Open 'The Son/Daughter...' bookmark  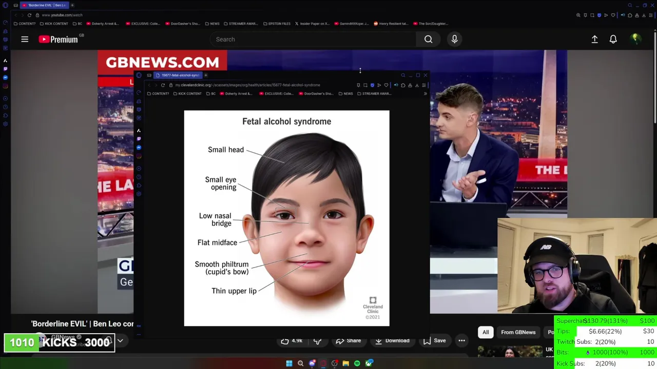(x=431, y=24)
